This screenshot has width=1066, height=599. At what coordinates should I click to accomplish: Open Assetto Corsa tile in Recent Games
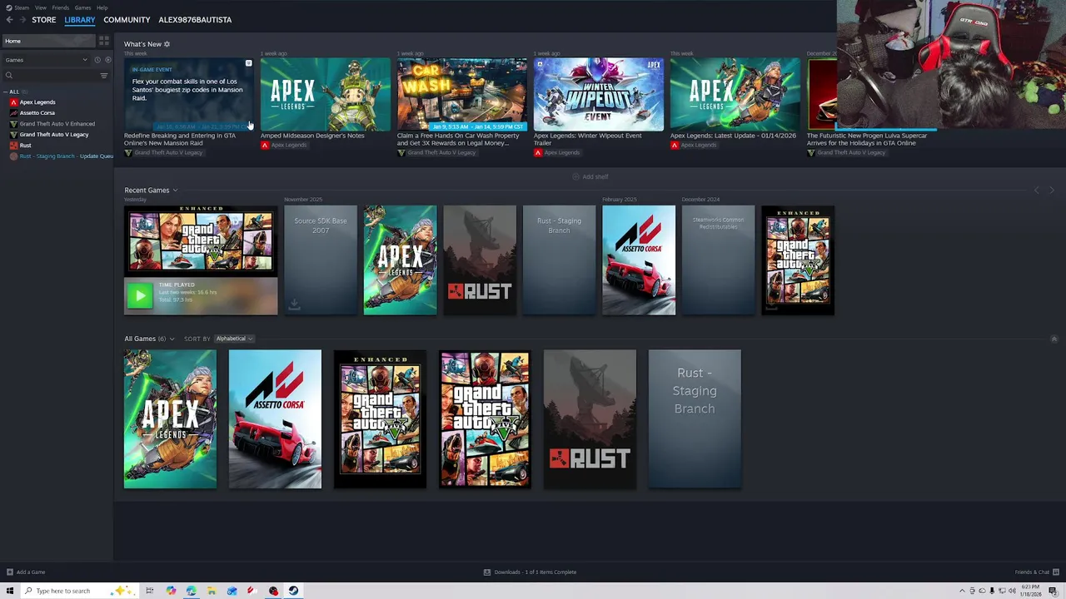(x=639, y=260)
